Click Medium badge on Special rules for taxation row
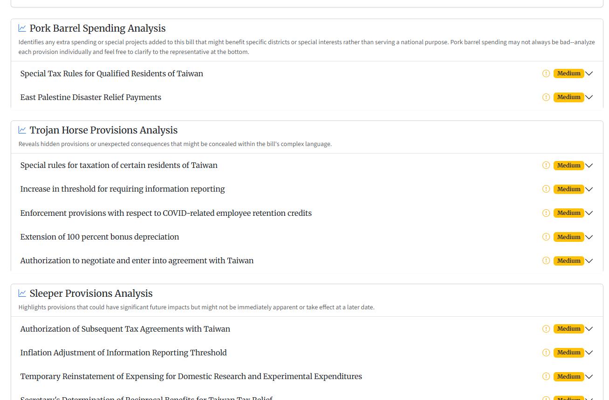609x400 pixels. [568, 166]
